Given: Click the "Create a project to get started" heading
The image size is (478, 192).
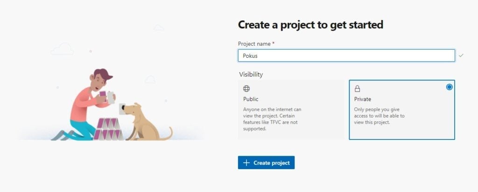Looking at the screenshot, I should pos(310,25).
